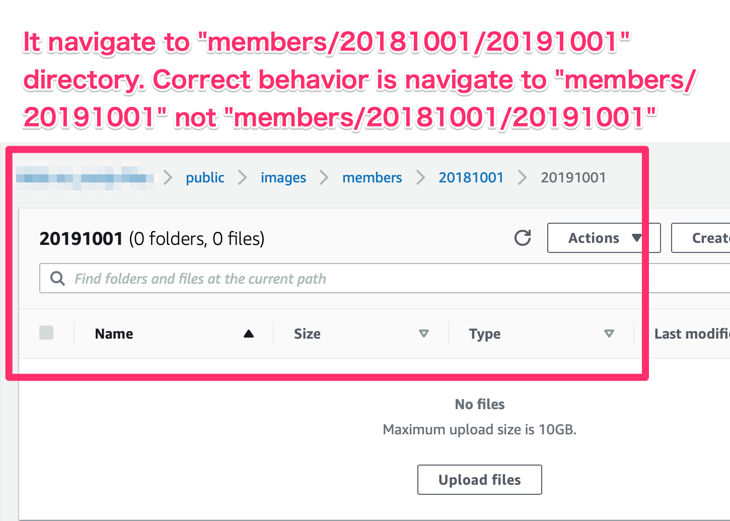
Task: Click the filter triangle on Size column
Action: (x=423, y=334)
